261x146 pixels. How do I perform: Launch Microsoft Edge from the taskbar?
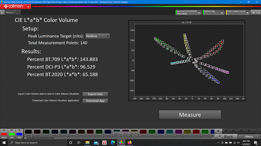(x=113, y=143)
